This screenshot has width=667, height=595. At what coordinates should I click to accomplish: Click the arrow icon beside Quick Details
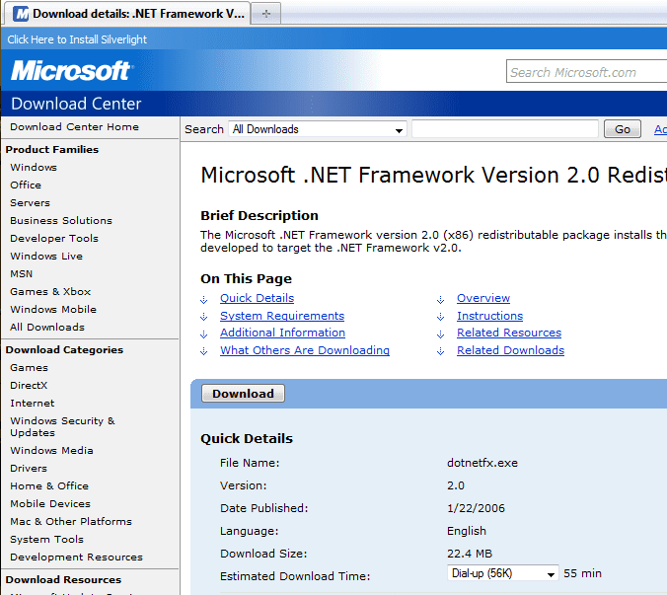click(x=204, y=300)
